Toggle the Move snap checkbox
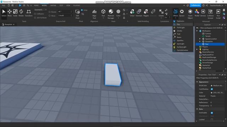This screenshot has height=127, width=227. [x=50, y=16]
